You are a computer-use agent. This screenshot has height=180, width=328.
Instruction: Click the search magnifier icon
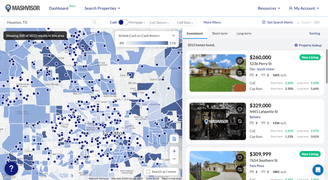click(94, 22)
